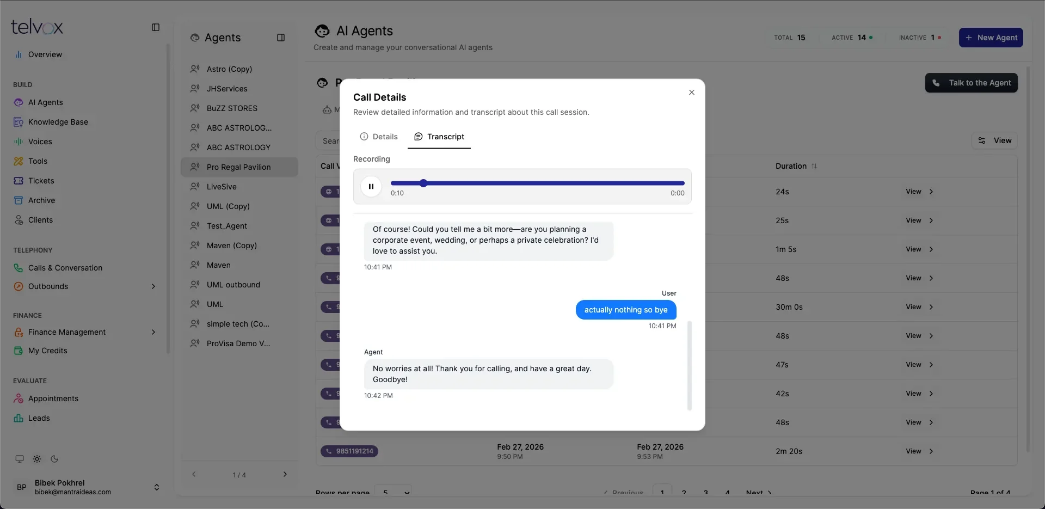Click the New Agent button

coord(991,38)
